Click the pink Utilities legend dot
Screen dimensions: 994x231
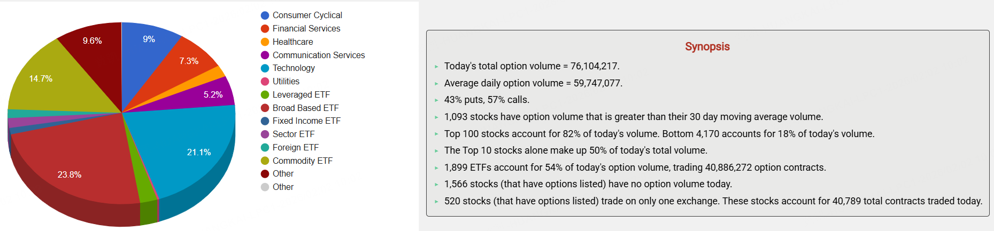coord(265,82)
